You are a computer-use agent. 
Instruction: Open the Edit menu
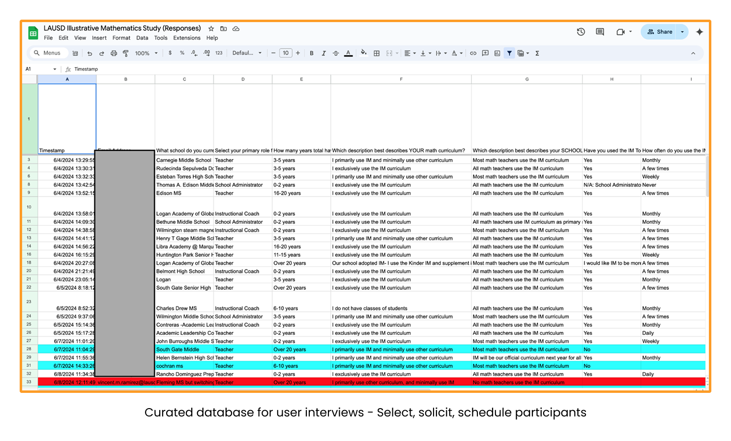point(63,38)
